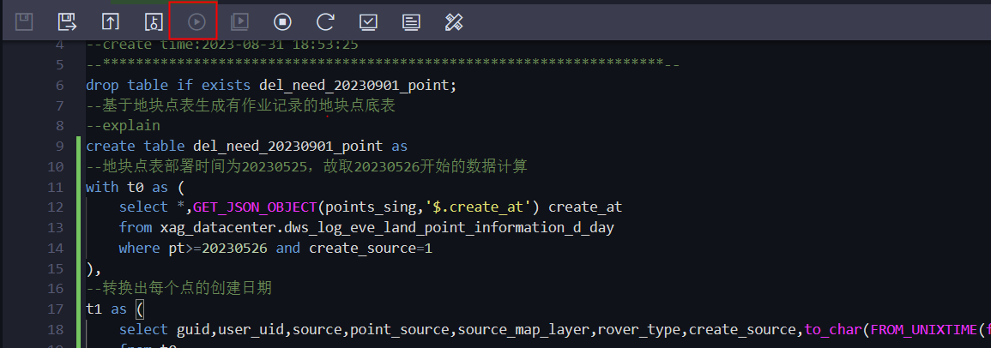Click the drop table del_need_20230901_point statement
The image size is (991, 348).
point(271,86)
